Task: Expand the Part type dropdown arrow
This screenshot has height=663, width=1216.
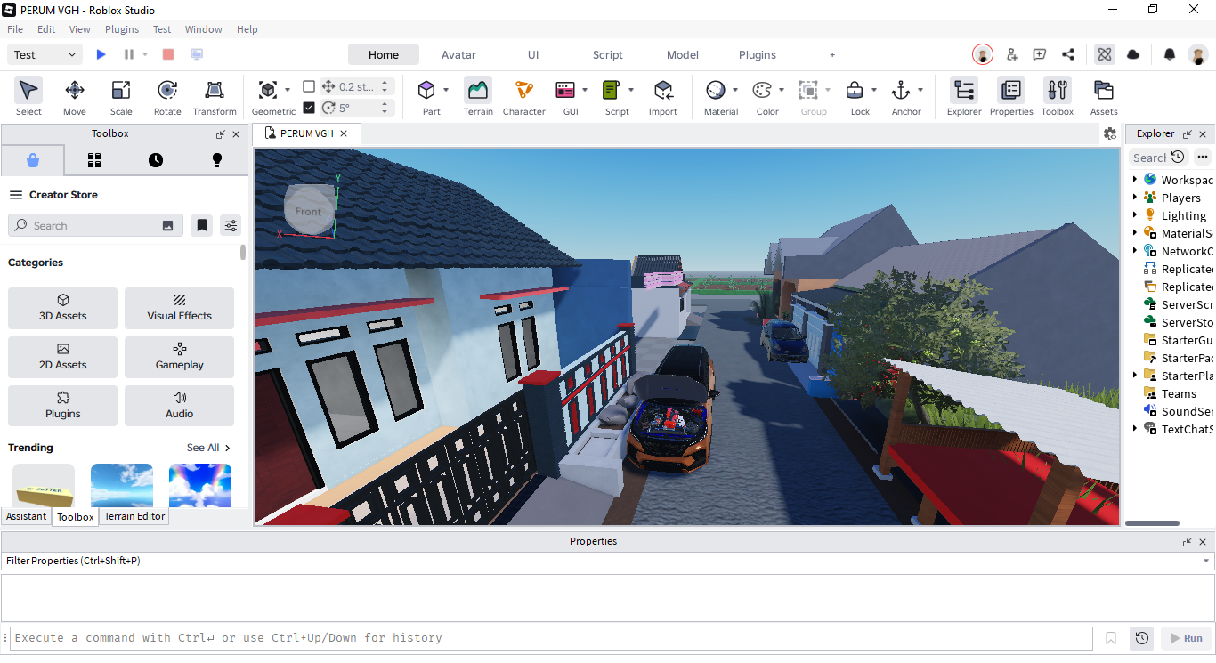Action: click(446, 90)
